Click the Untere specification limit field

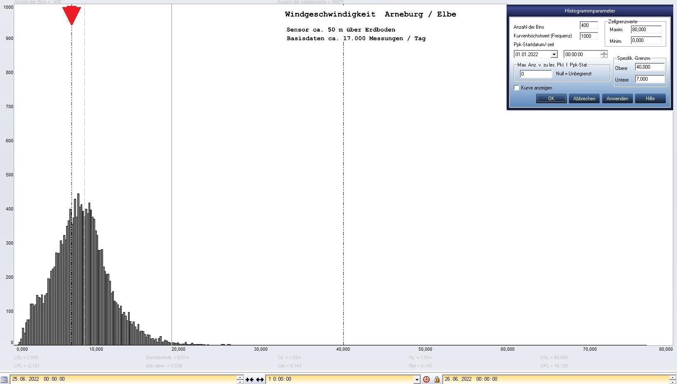click(x=650, y=79)
